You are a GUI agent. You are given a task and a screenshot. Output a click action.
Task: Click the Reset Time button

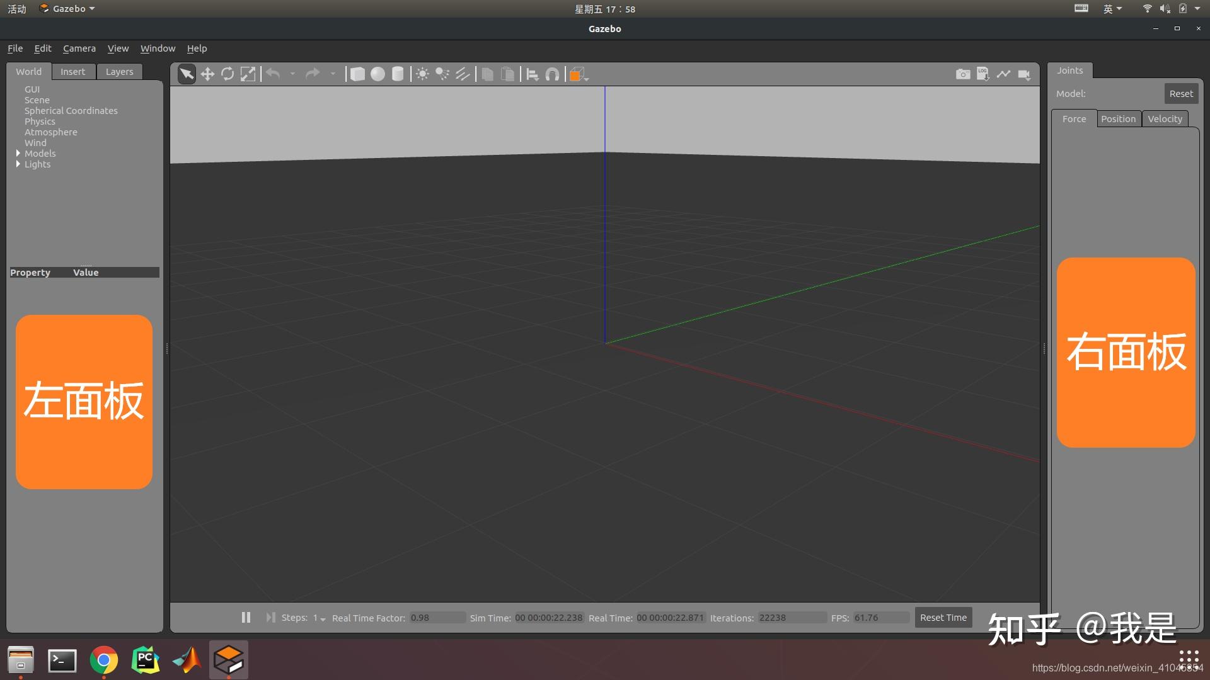click(943, 618)
